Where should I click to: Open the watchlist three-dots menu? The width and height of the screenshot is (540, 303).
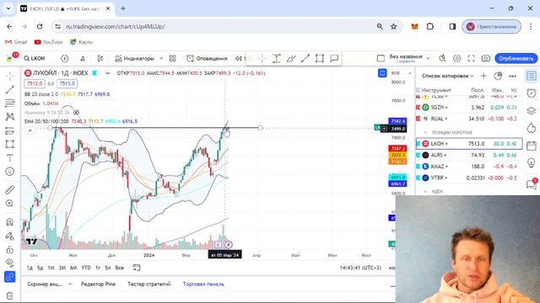(512, 76)
